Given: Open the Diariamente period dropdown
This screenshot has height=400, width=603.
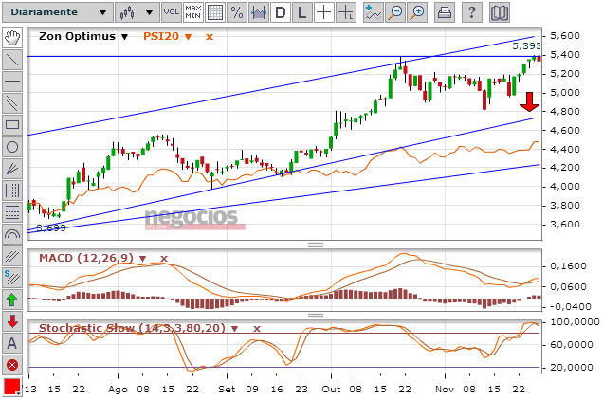Looking at the screenshot, I should (x=58, y=12).
